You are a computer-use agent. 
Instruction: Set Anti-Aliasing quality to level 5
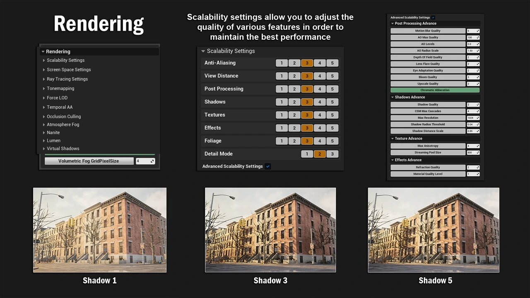click(332, 63)
